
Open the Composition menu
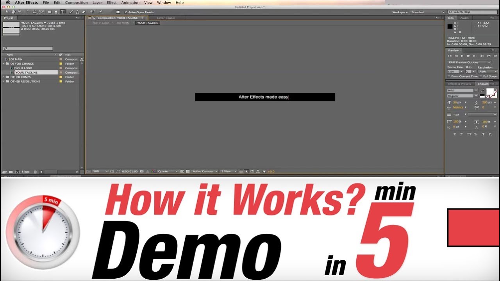click(x=76, y=3)
